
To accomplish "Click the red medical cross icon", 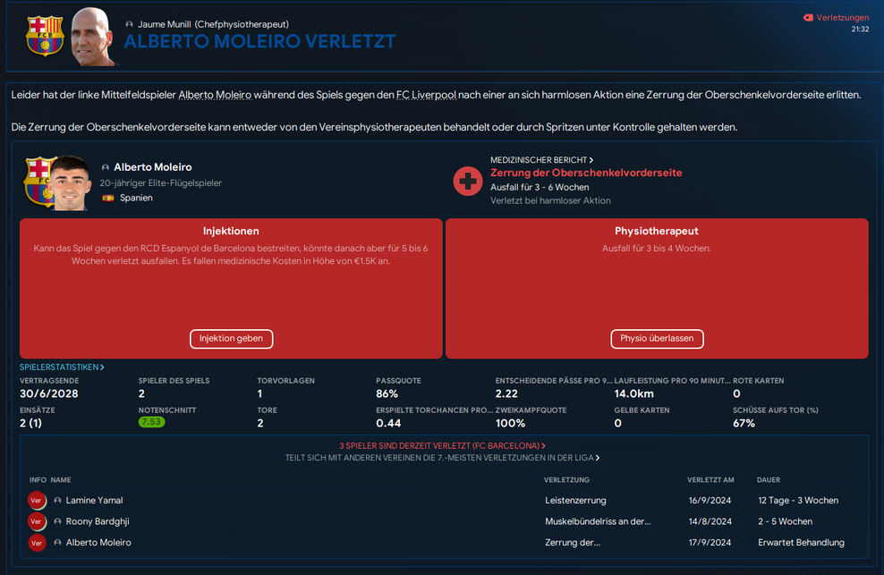I will click(x=468, y=181).
